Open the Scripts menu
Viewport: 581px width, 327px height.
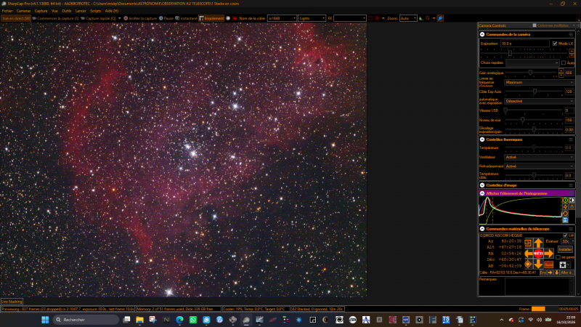pos(95,11)
